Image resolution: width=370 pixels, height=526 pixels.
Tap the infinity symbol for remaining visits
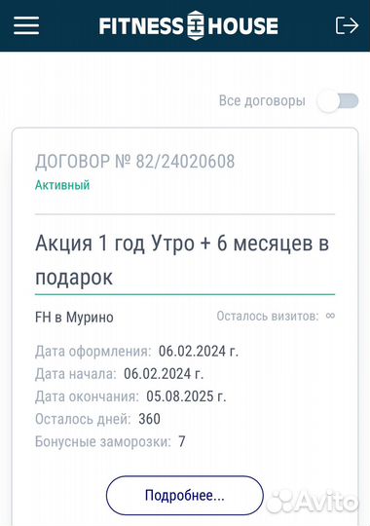(330, 316)
